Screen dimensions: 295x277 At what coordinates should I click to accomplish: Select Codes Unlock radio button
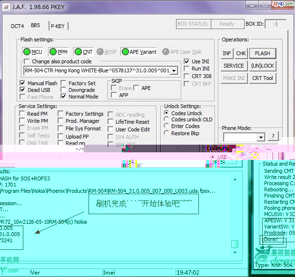pyautogui.click(x=167, y=113)
